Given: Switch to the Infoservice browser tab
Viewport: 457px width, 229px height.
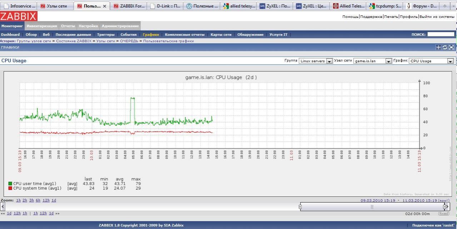Looking at the screenshot, I should tap(19, 6).
